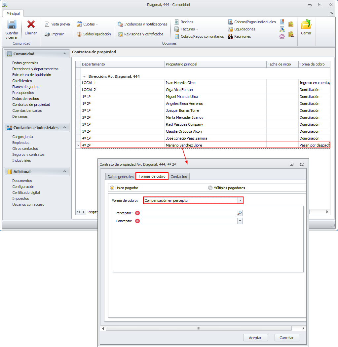This screenshot has height=347, width=338.
Task: Collapse the Comunidad sidebar section
Action: coord(64,54)
